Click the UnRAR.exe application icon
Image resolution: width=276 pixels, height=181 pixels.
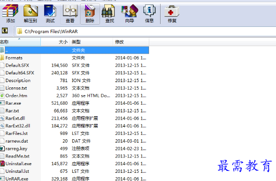(x=2, y=179)
